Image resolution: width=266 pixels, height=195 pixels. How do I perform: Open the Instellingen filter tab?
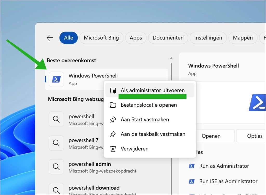pyautogui.click(x=208, y=38)
